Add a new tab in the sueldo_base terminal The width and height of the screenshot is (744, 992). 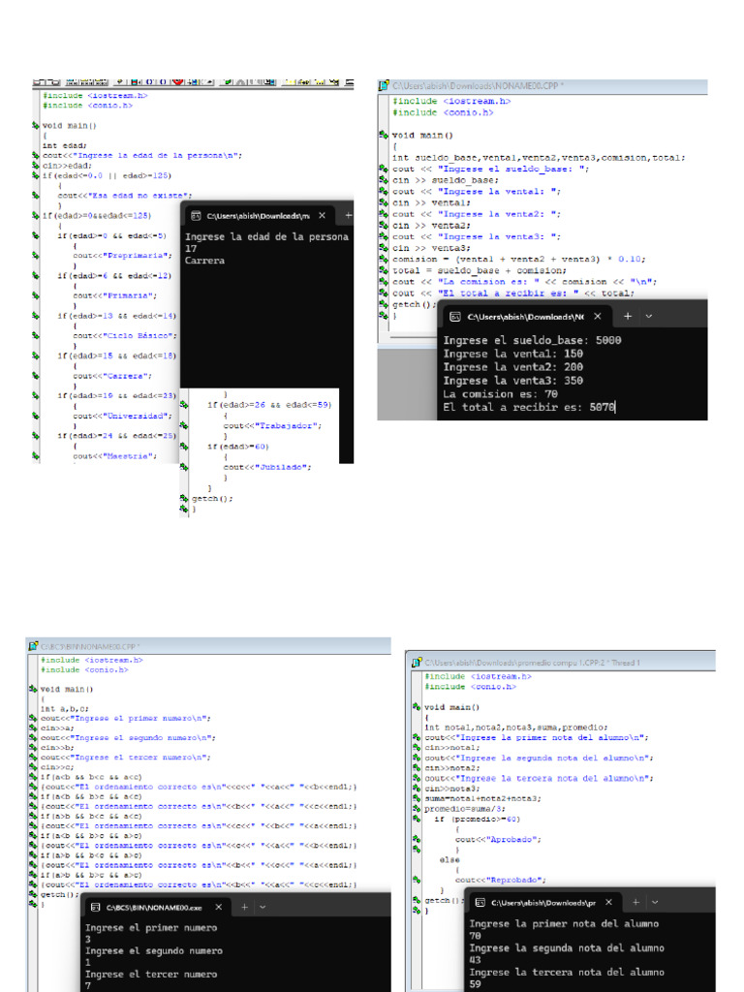point(628,317)
